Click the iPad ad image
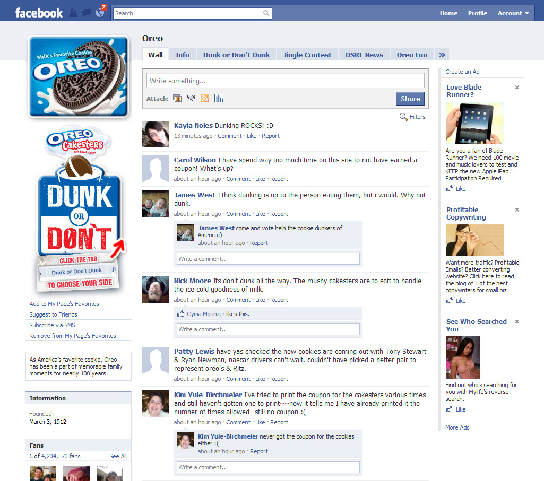 coord(474,123)
